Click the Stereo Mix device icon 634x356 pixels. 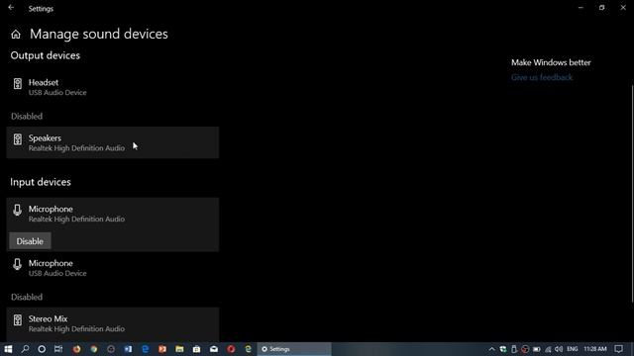click(x=18, y=320)
